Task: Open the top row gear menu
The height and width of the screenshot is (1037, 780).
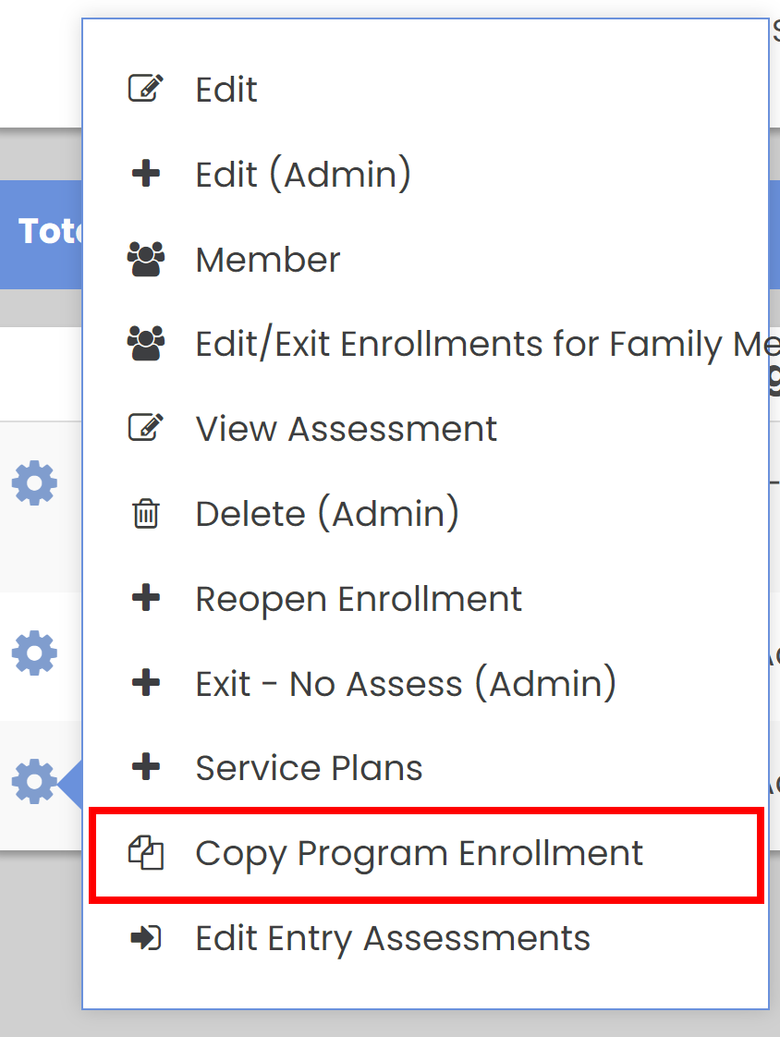Action: [x=34, y=483]
